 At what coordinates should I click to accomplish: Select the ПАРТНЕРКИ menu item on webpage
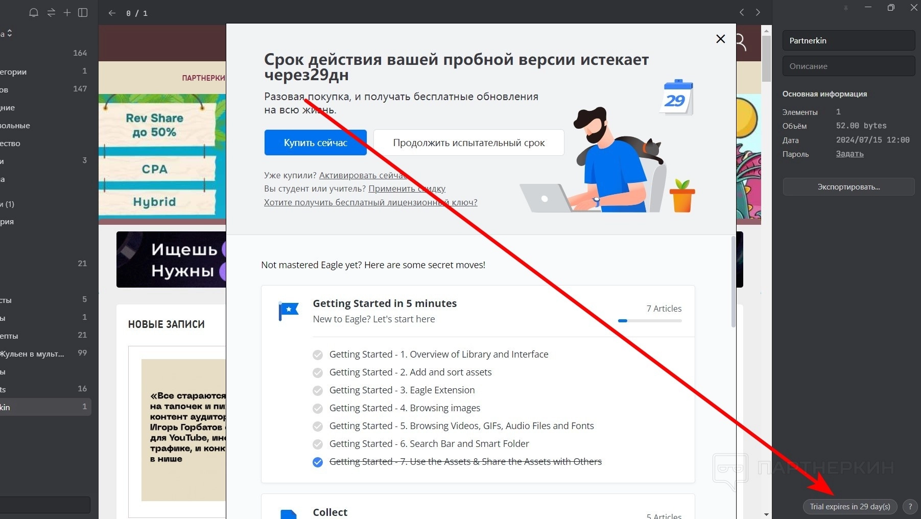[x=204, y=78]
